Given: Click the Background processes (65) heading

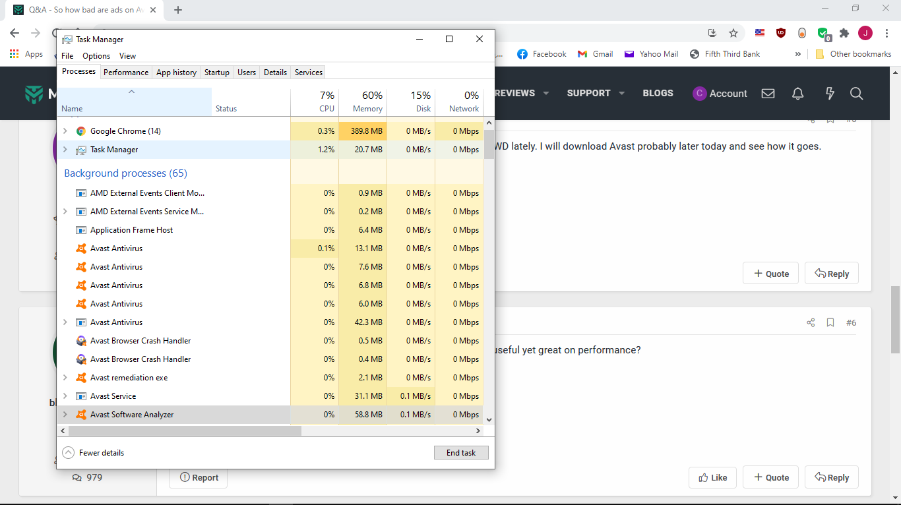Looking at the screenshot, I should tap(125, 173).
